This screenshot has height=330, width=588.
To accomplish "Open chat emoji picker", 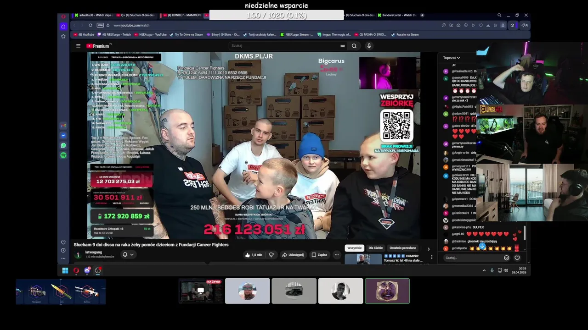I will [507, 258].
